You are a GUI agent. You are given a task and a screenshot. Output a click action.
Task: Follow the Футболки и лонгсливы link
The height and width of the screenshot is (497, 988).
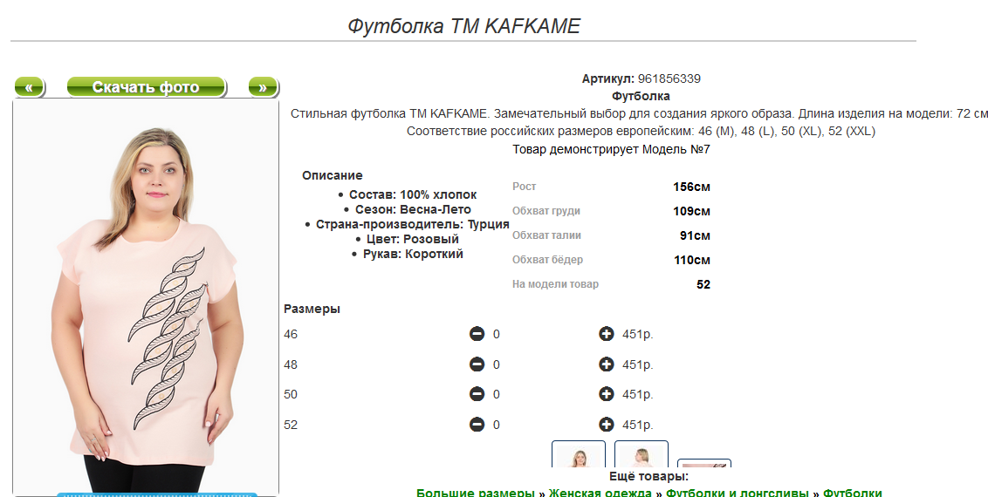click(738, 493)
